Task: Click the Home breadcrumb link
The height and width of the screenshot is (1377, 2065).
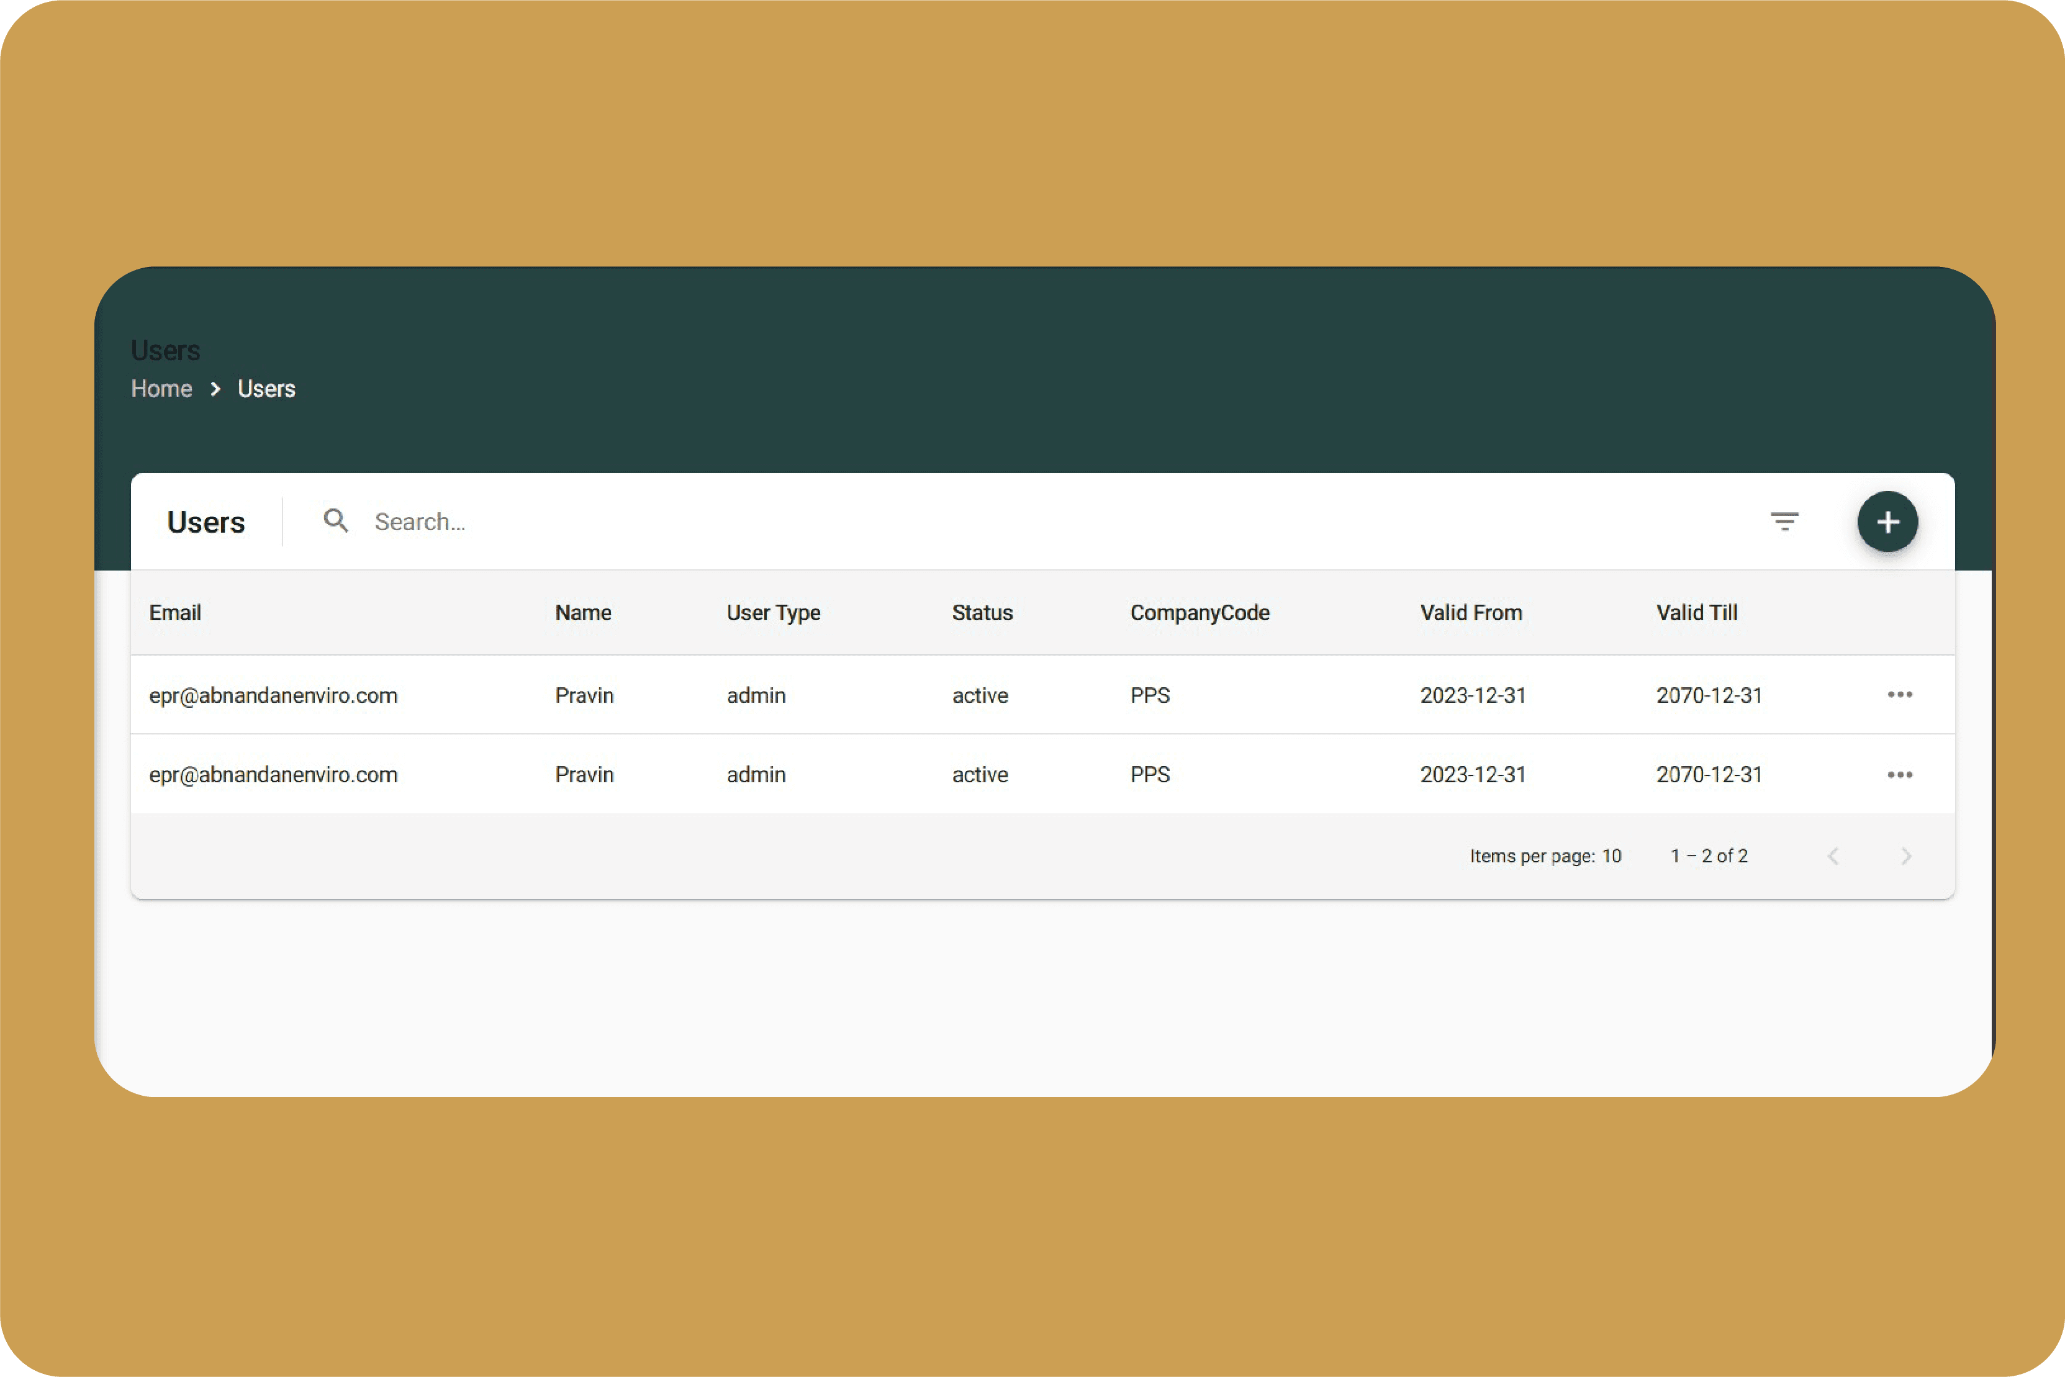Action: (x=161, y=389)
